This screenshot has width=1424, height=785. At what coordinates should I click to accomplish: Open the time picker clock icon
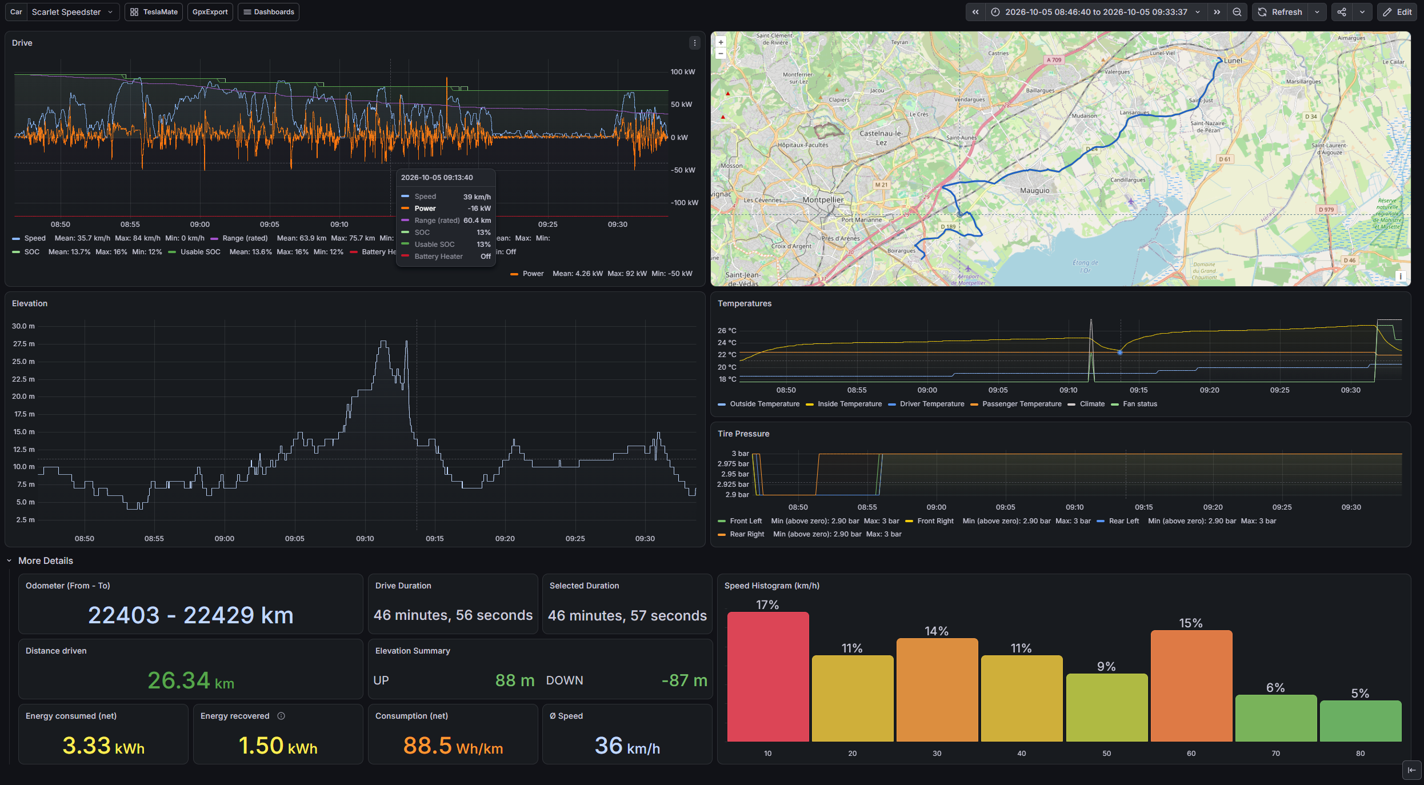pos(995,12)
